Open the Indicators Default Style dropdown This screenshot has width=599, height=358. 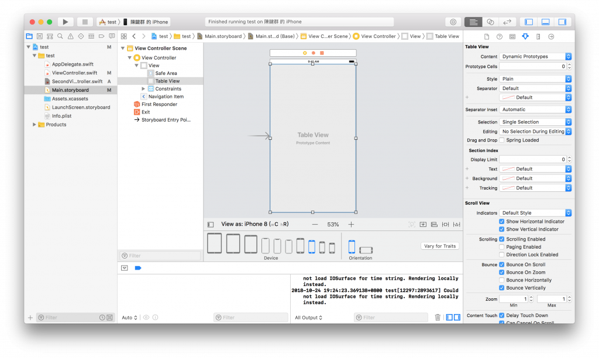coord(535,213)
